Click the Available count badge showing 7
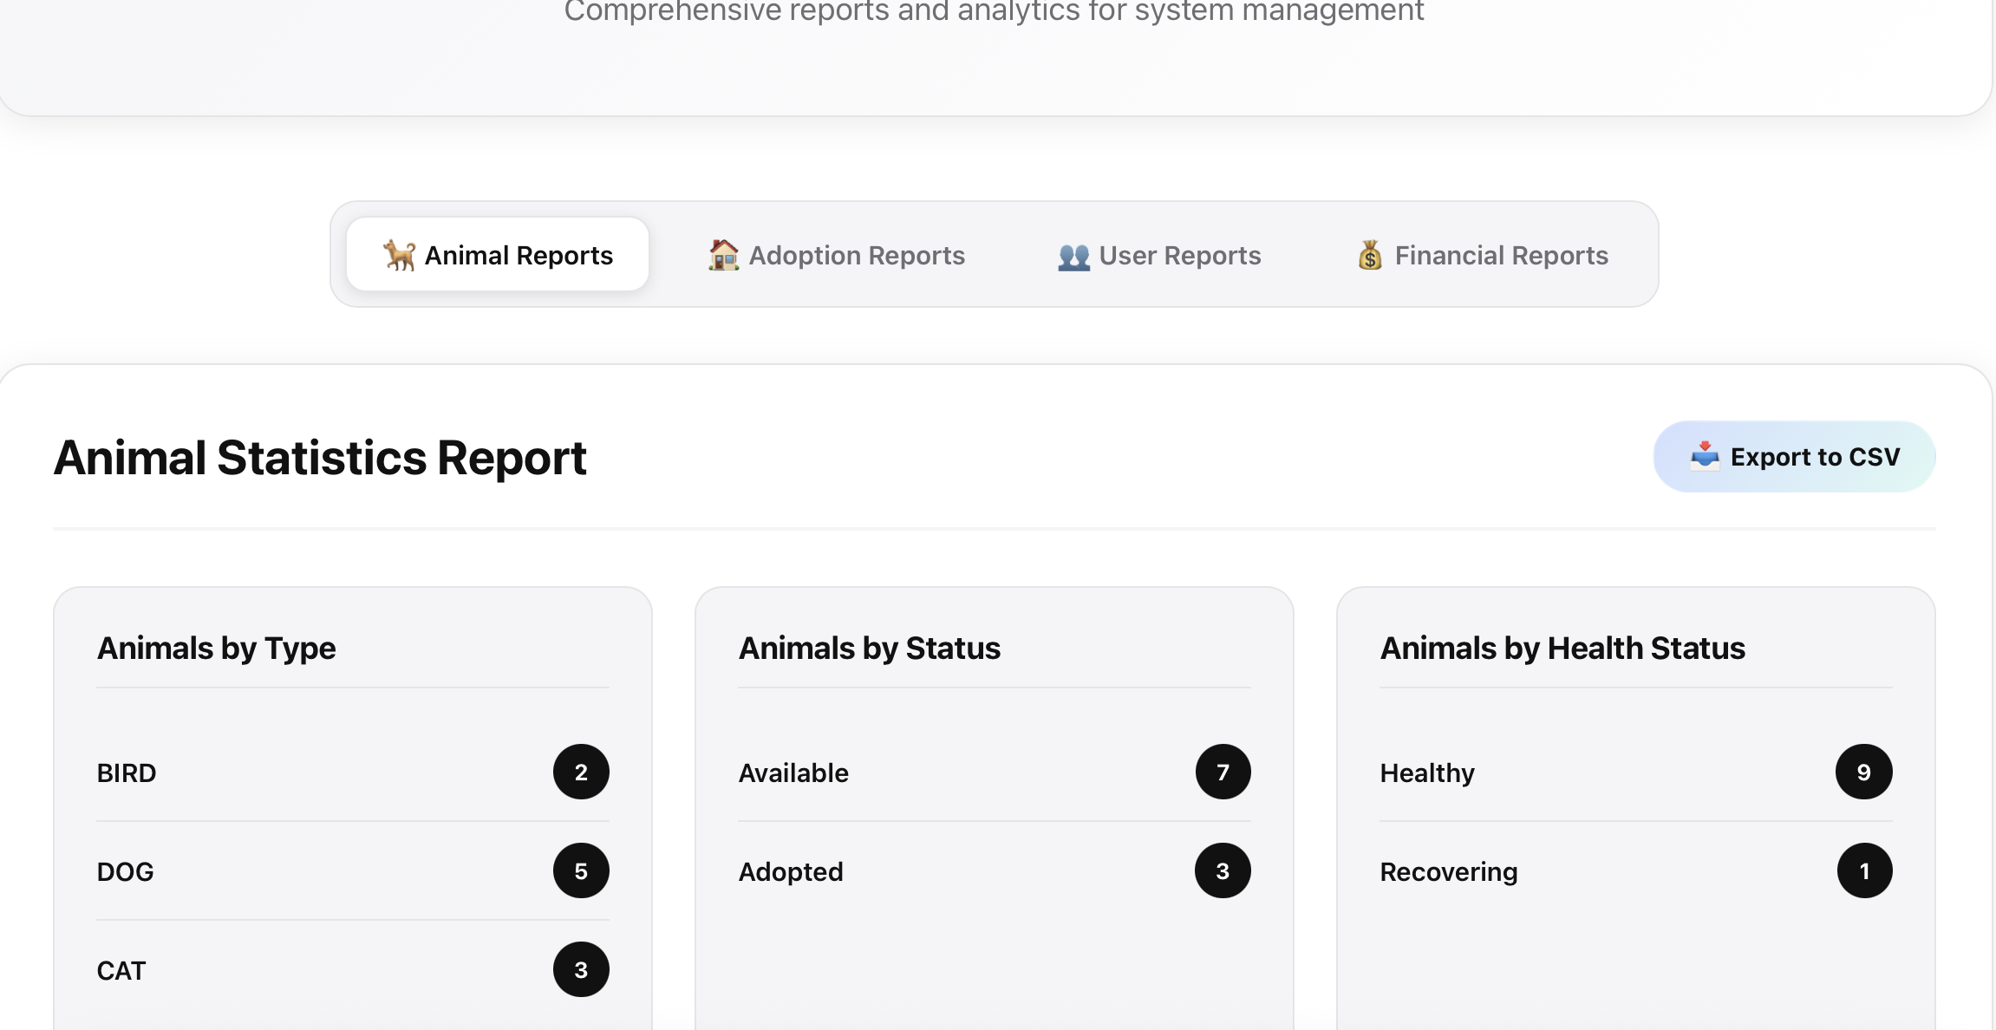1996x1030 pixels. coord(1223,772)
